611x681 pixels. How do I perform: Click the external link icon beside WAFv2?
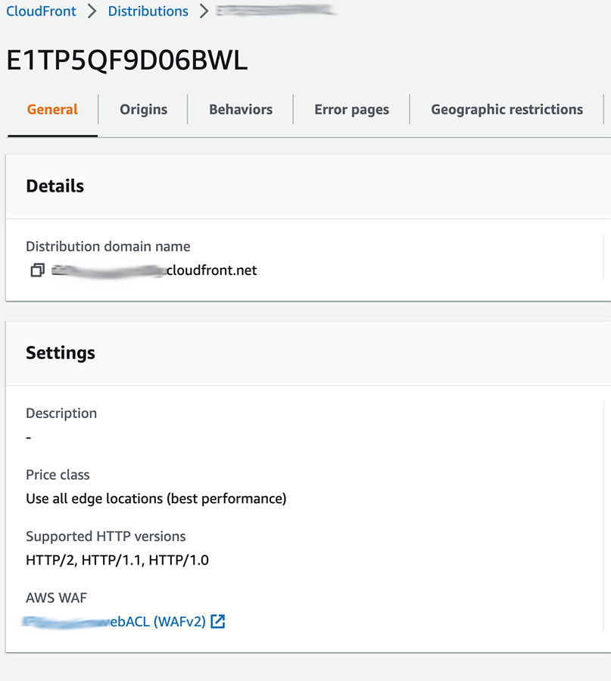pyautogui.click(x=217, y=620)
